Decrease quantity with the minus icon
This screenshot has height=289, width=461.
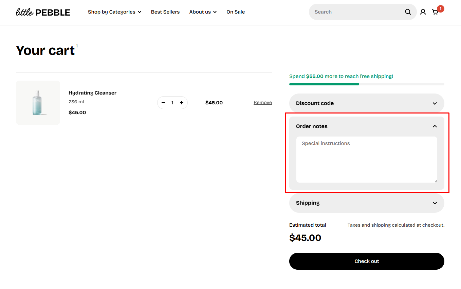[x=163, y=103]
